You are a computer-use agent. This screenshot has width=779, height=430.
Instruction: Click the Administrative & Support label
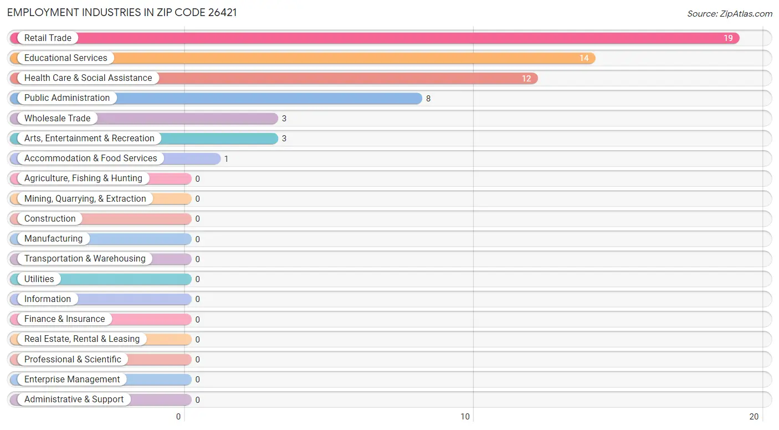(x=74, y=399)
